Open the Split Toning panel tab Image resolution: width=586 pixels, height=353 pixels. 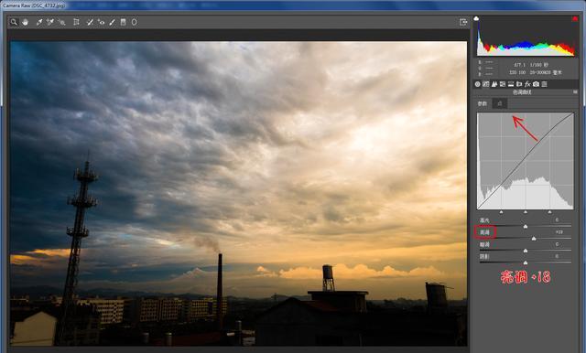511,84
